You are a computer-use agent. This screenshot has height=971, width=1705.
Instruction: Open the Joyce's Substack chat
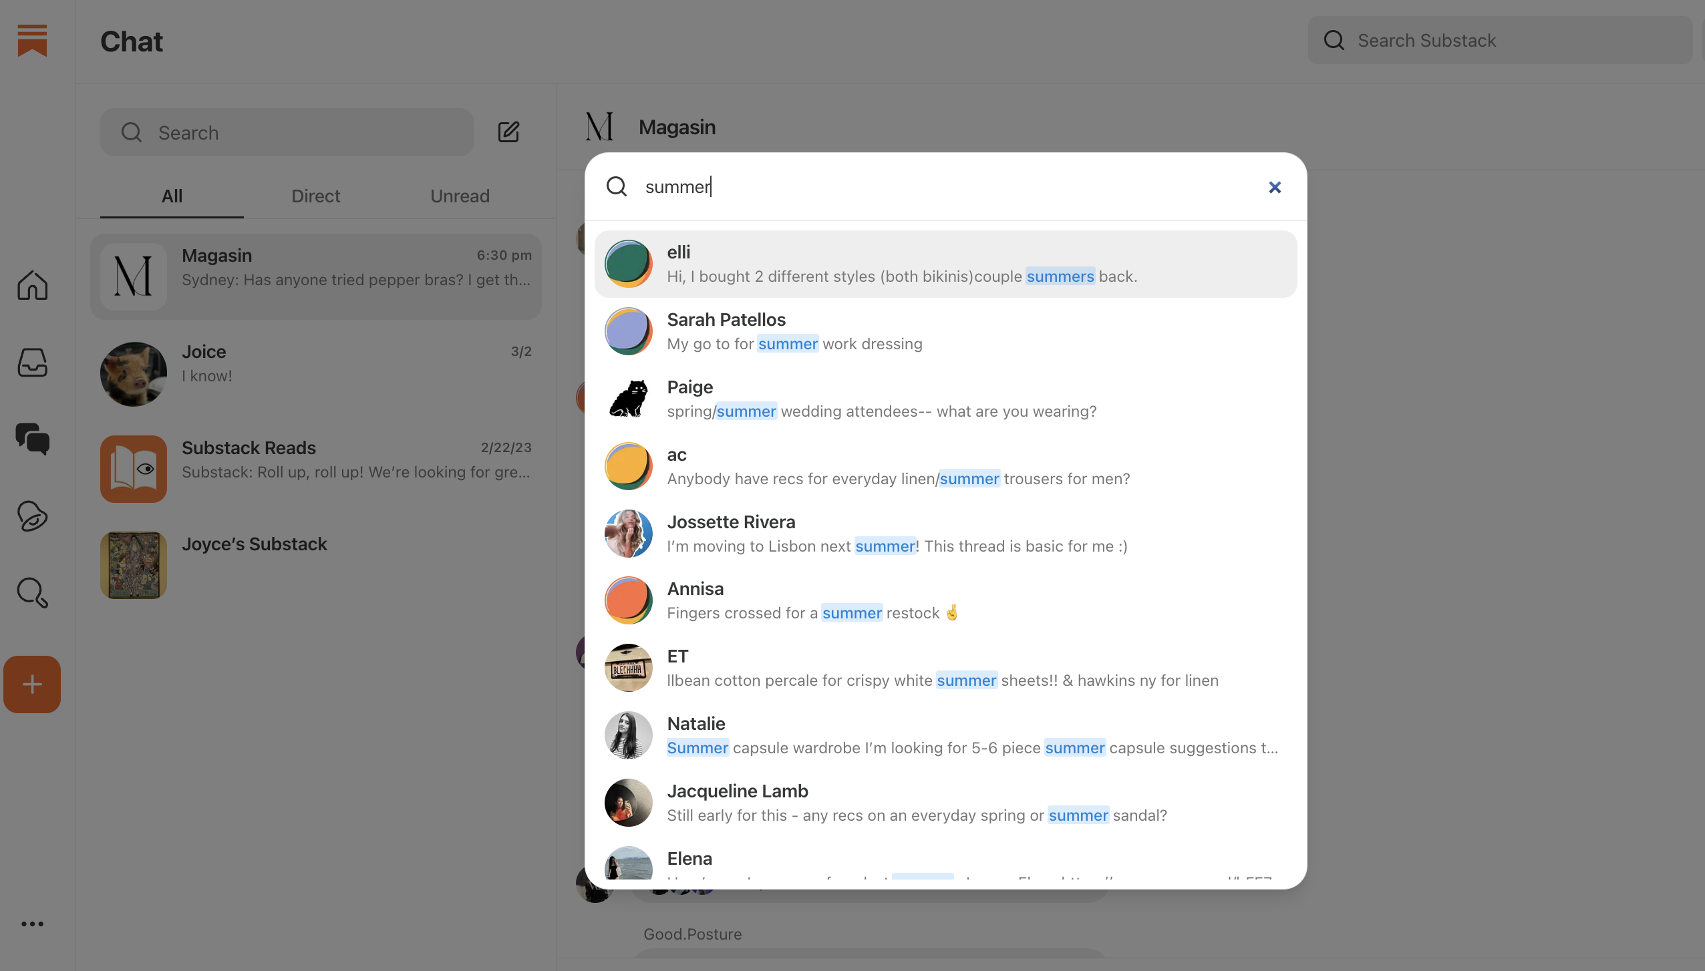[x=316, y=565]
